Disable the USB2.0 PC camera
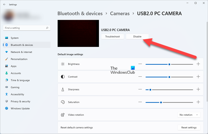This screenshot has height=134, width=208. point(137,36)
